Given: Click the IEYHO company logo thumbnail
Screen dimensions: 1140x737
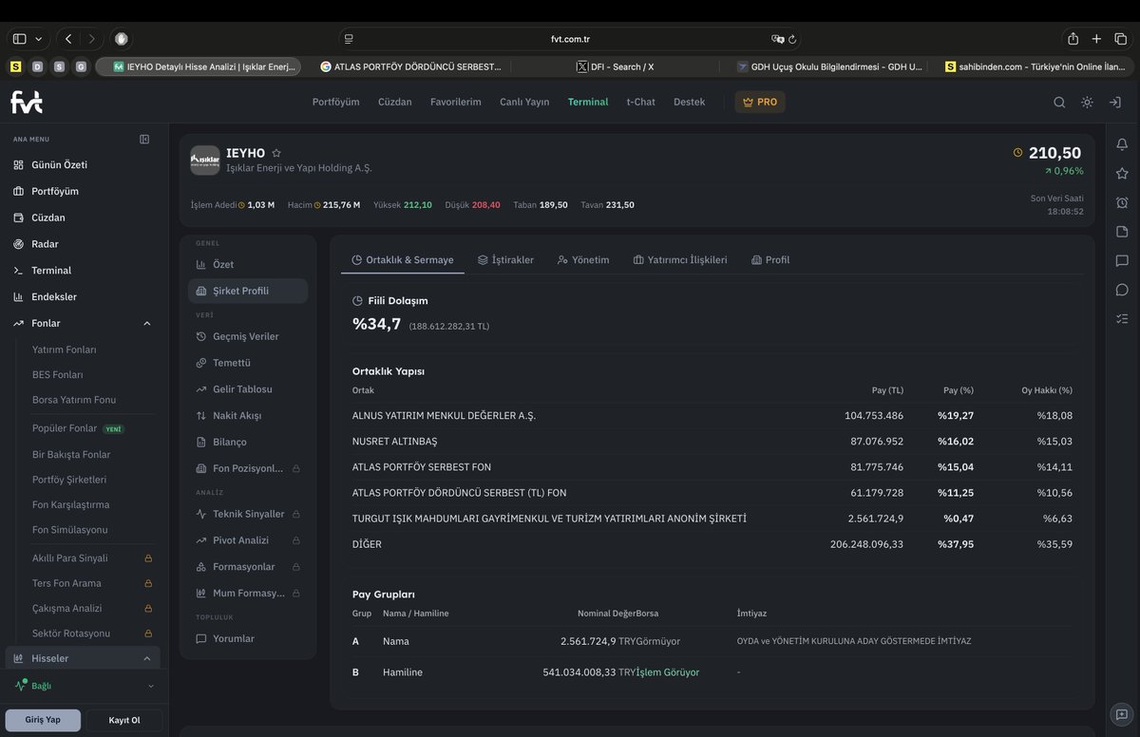Looking at the screenshot, I should click(x=205, y=161).
